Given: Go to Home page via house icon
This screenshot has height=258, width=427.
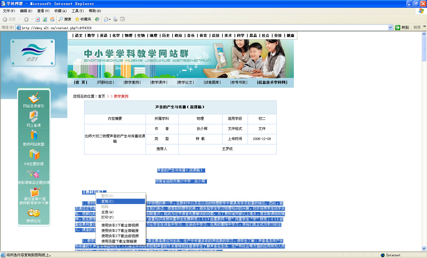Looking at the screenshot, I should [52, 19].
